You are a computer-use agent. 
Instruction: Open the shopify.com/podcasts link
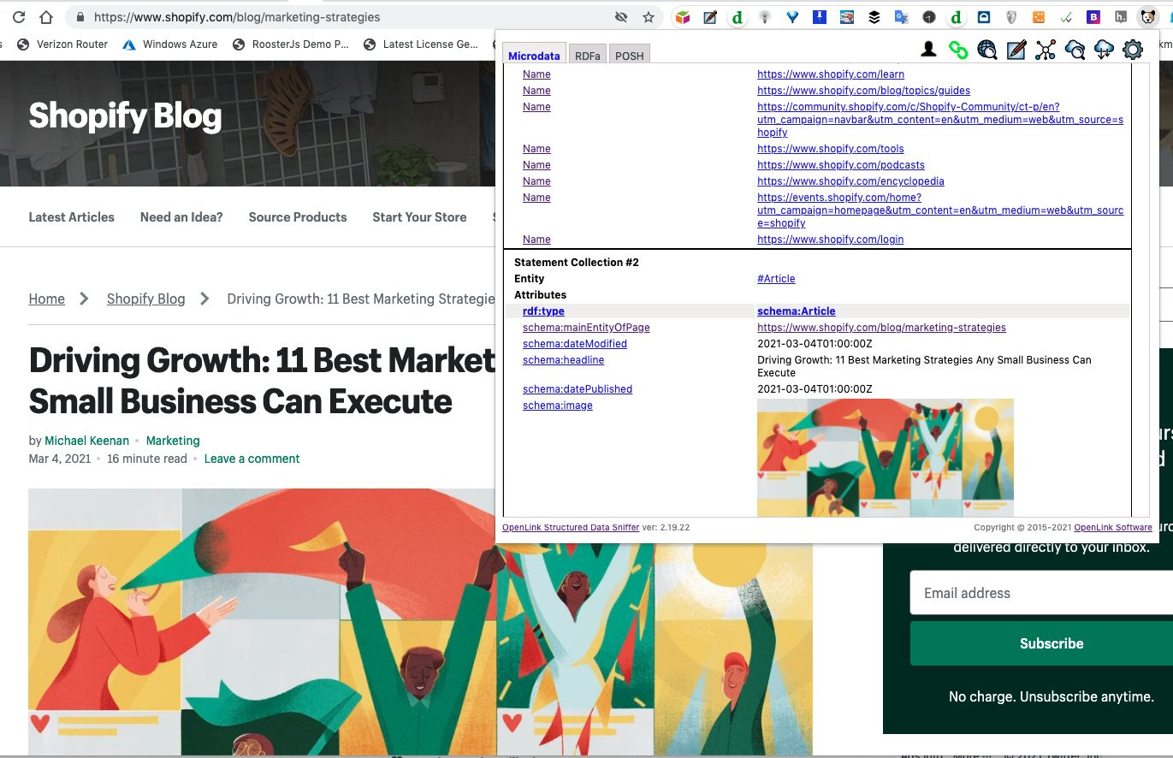pos(841,165)
